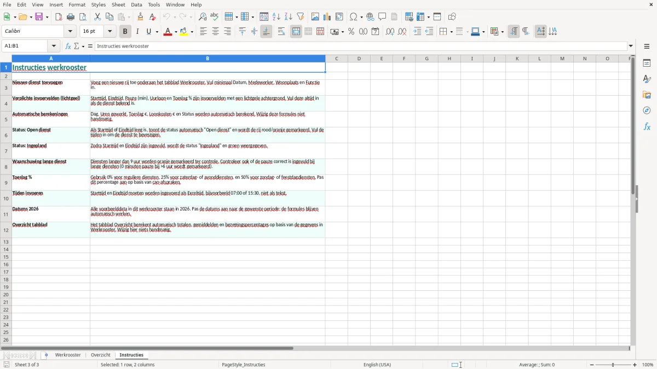Switch to the Overzicht sheet tab
This screenshot has height=369, width=657.
tap(101, 355)
